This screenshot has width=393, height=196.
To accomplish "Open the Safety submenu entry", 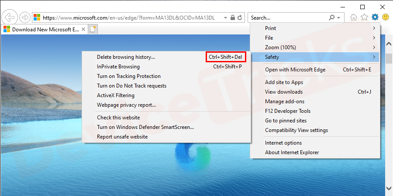I will 315,57.
